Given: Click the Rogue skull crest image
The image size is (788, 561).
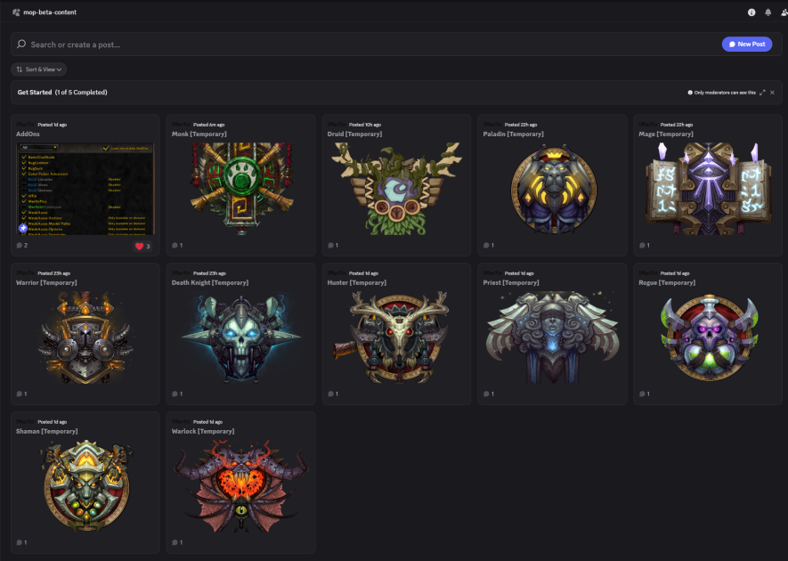Looking at the screenshot, I should (709, 337).
